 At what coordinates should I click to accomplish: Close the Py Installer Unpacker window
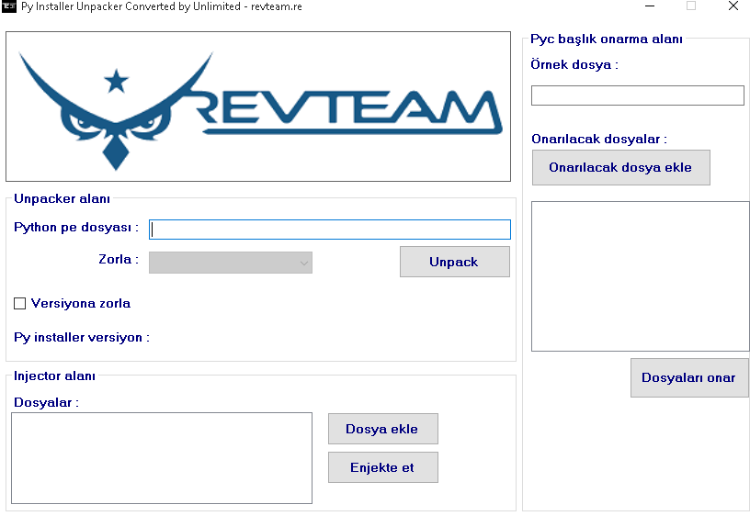[733, 6]
